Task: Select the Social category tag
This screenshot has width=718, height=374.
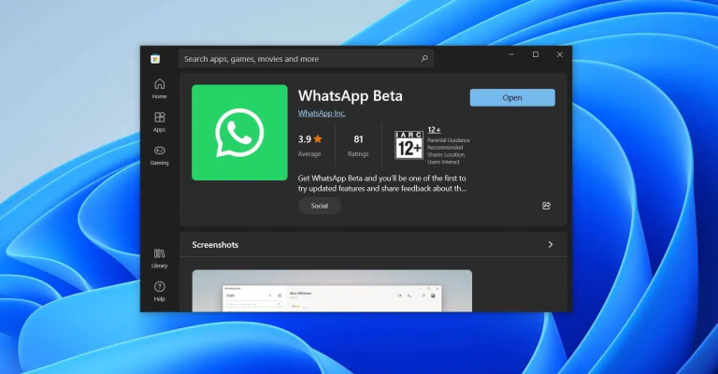Action: tap(319, 206)
